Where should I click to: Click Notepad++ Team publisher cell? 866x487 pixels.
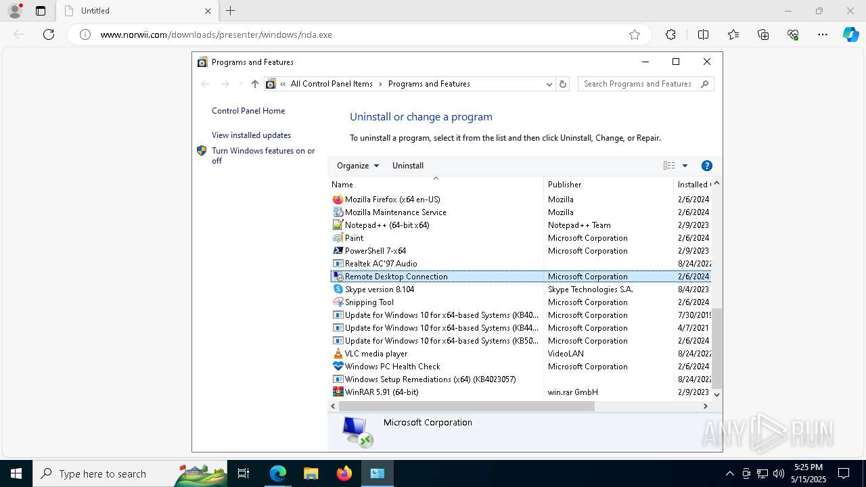[x=579, y=225]
